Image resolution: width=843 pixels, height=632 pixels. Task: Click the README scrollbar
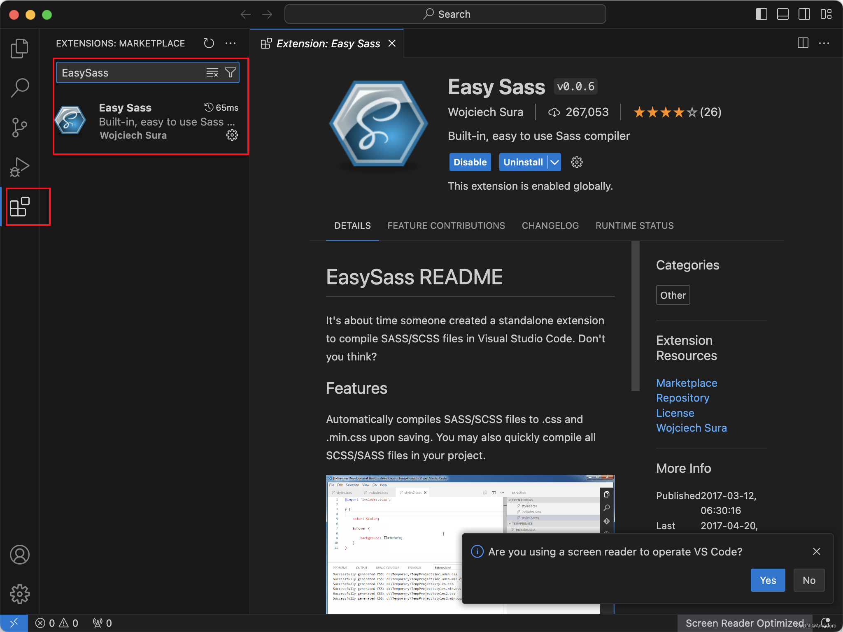(635, 316)
